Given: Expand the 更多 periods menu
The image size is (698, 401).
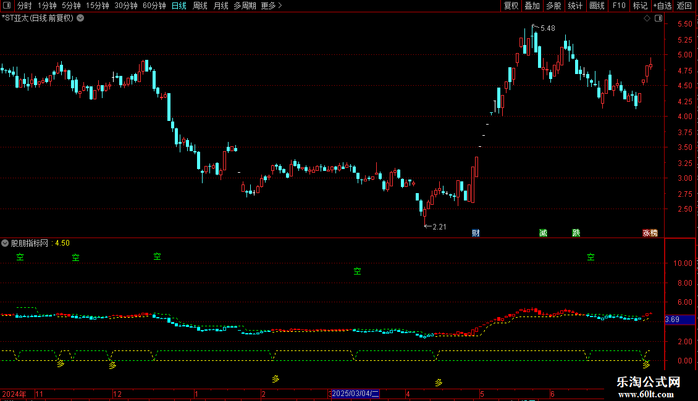Looking at the screenshot, I should point(272,6).
